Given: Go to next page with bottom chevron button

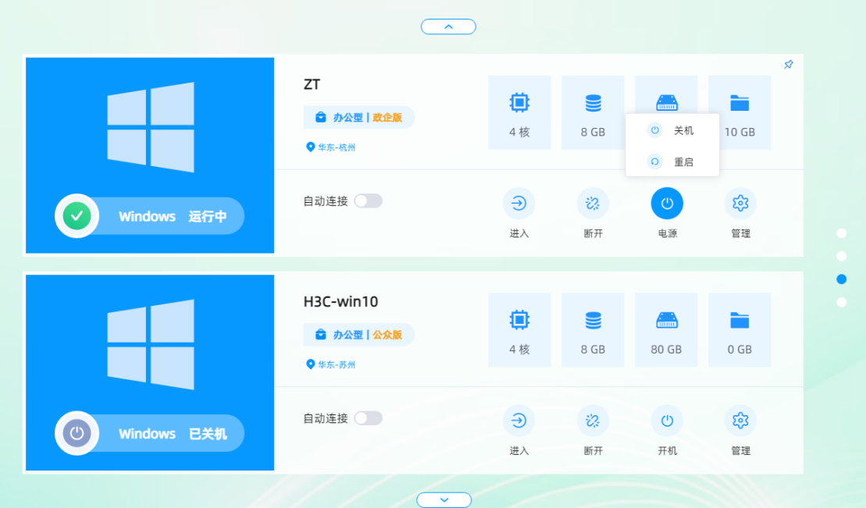Looking at the screenshot, I should [x=444, y=499].
